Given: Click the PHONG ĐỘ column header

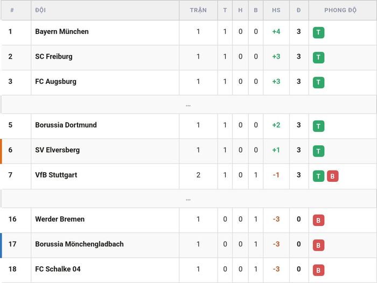Looking at the screenshot, I should point(340,10).
